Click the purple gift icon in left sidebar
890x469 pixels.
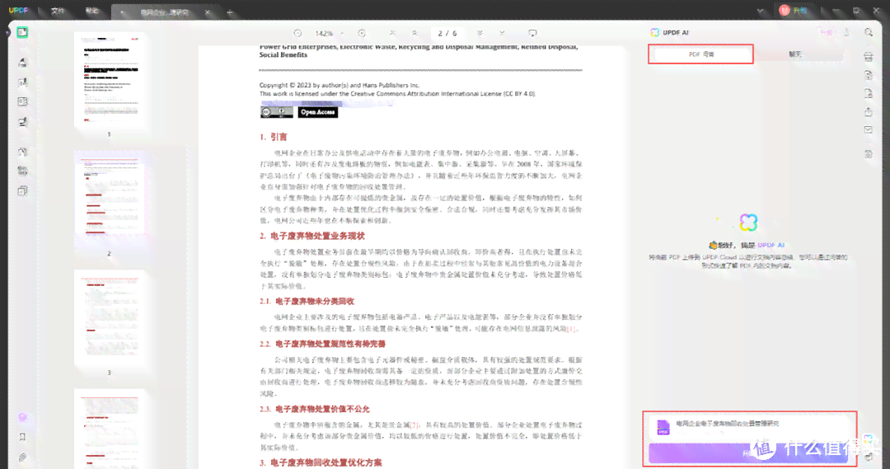(22, 417)
